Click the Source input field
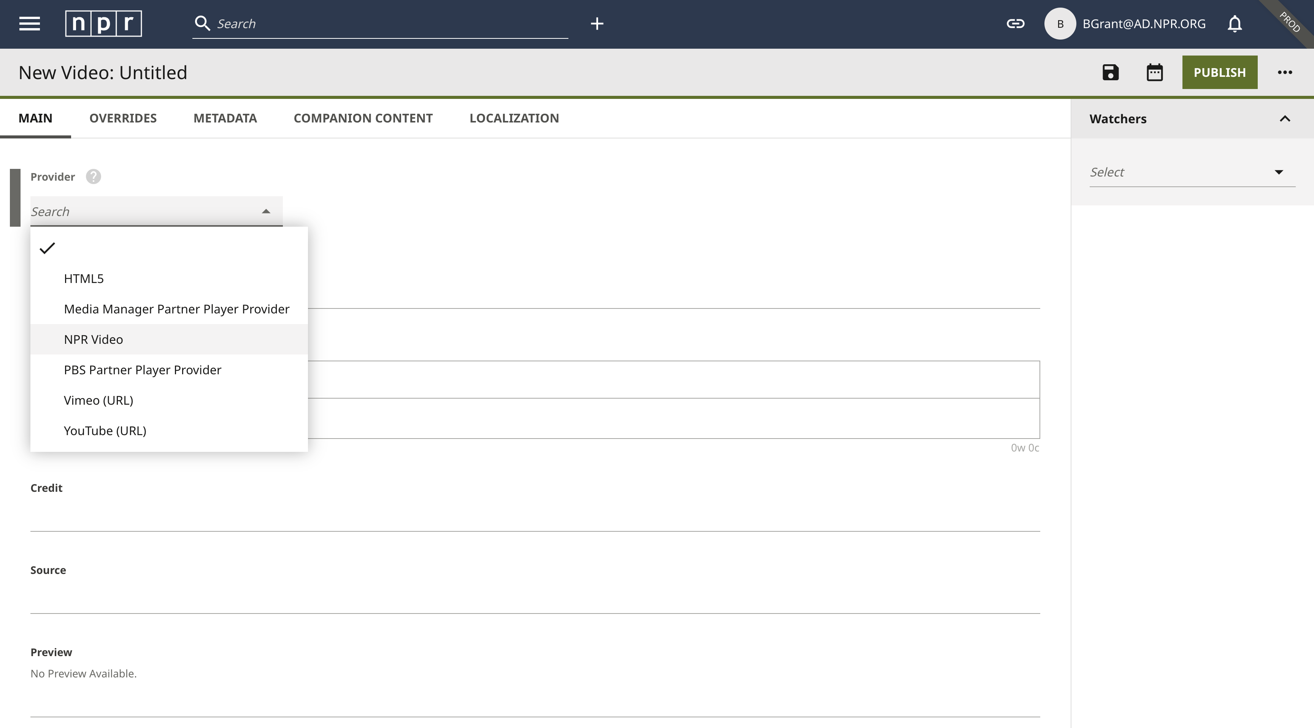Viewport: 1314px width, 728px height. (535, 598)
